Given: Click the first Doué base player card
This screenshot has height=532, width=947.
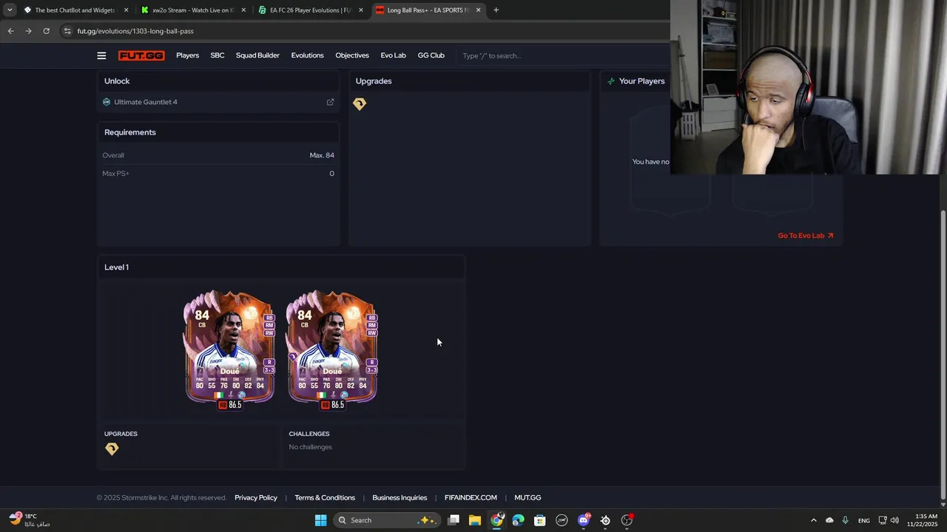Looking at the screenshot, I should click(229, 347).
